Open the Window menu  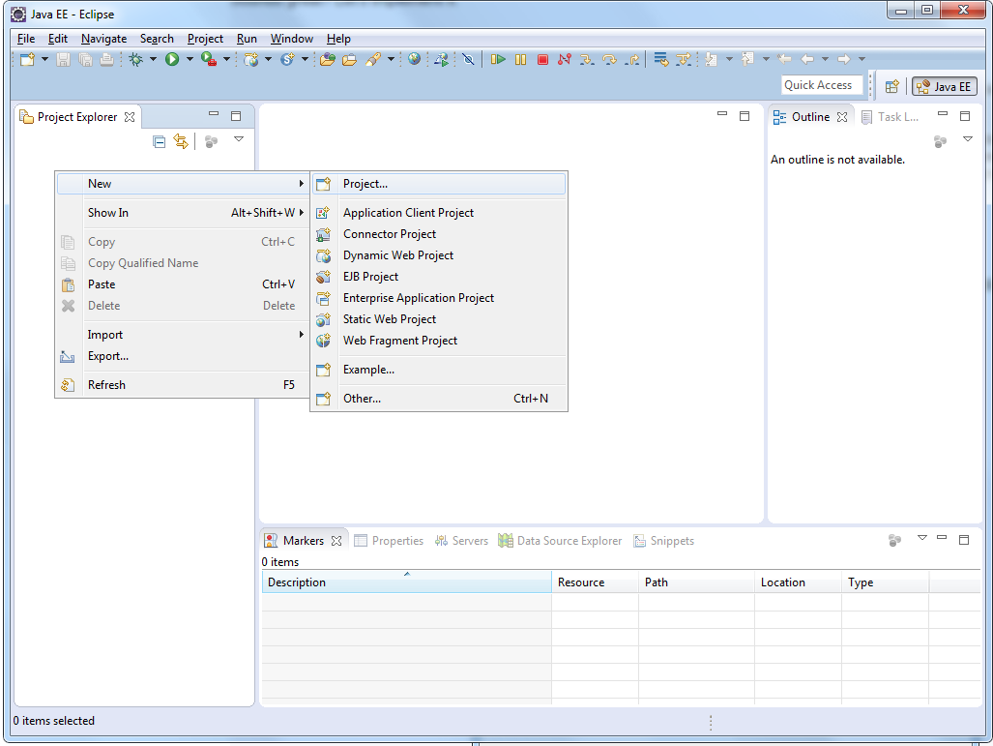click(x=291, y=39)
